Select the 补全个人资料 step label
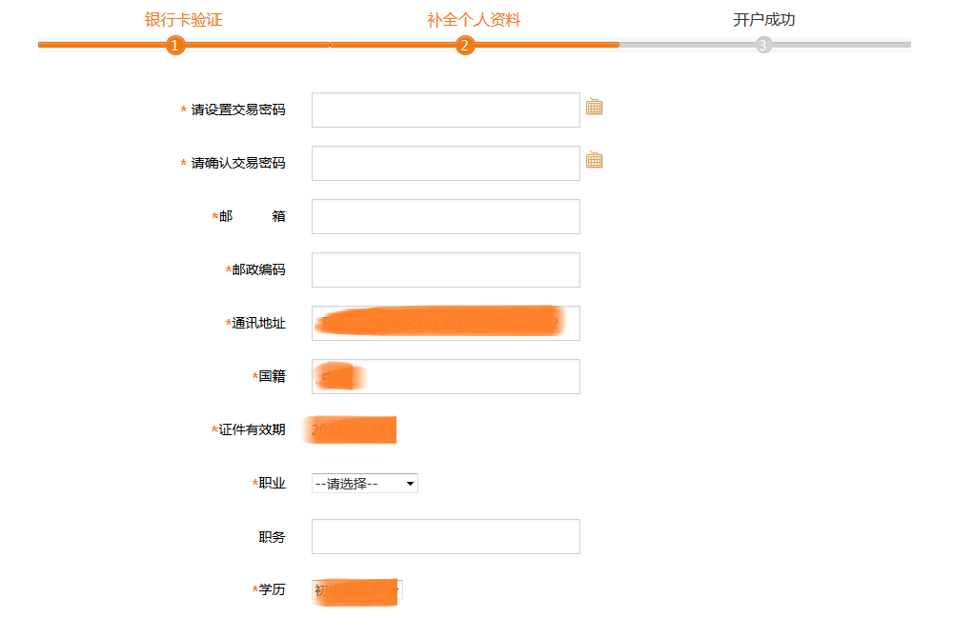The width and height of the screenshot is (953, 618). (474, 20)
